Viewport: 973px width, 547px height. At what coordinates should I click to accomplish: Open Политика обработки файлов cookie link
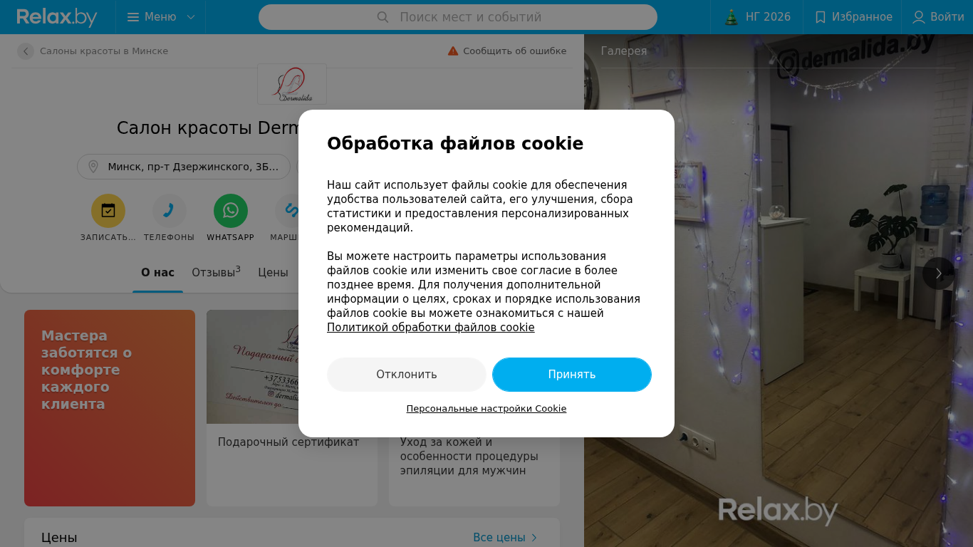[431, 328]
